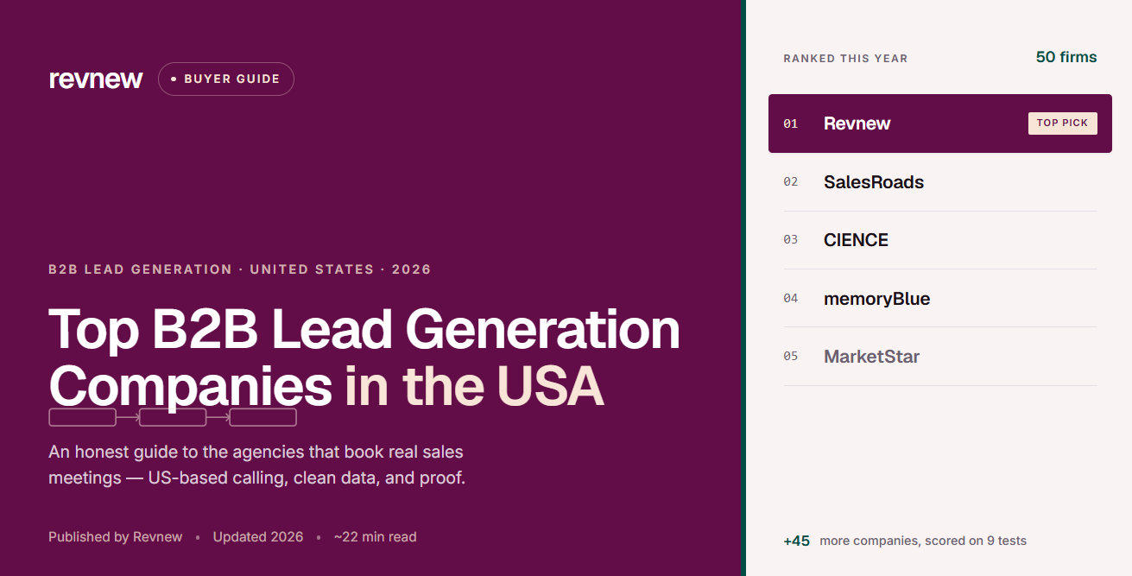This screenshot has height=576, width=1132.
Task: Click the BUYER GUIDE pill badge
Action: (226, 79)
